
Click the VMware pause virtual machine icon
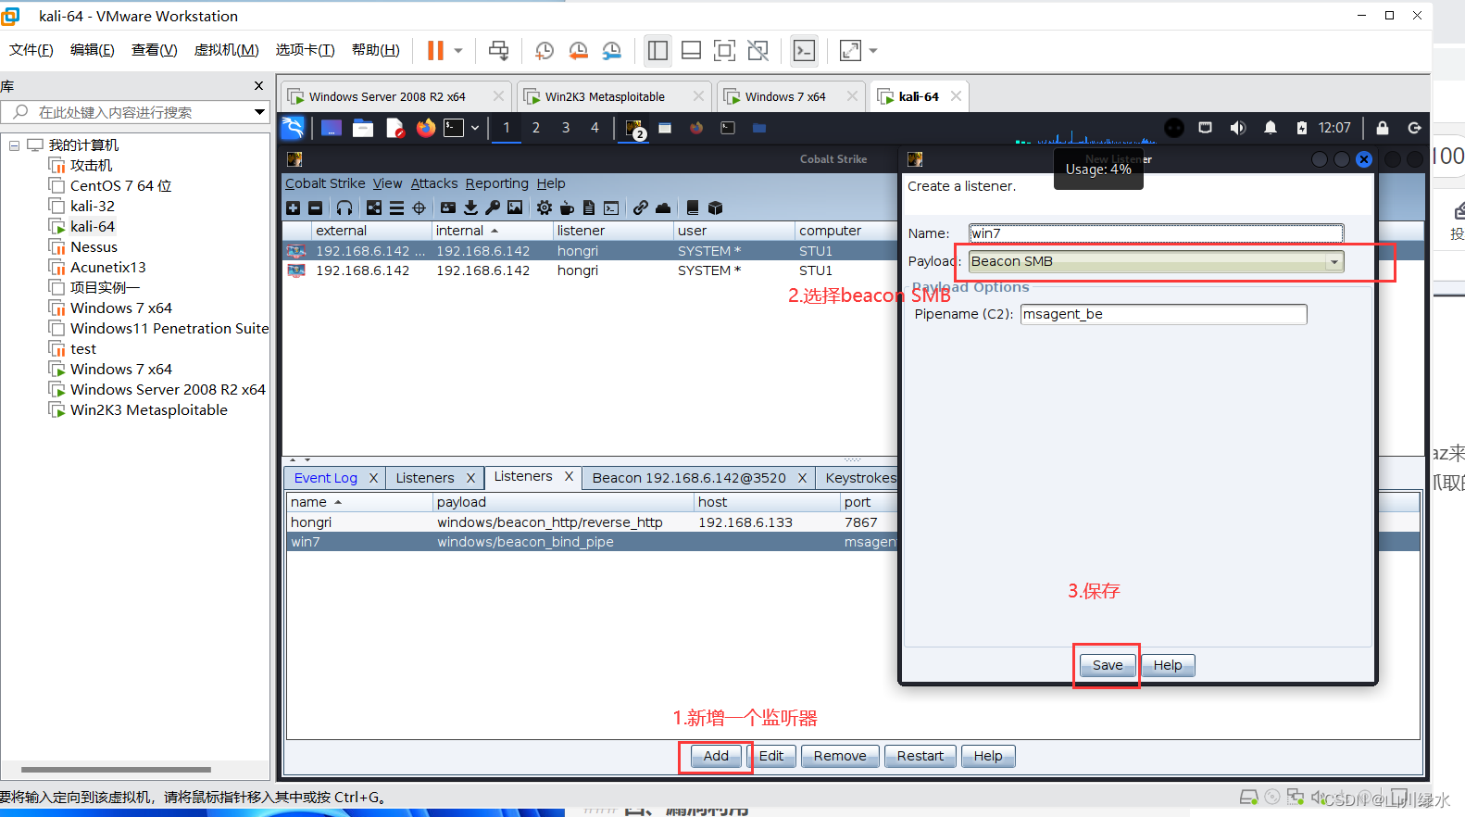point(435,50)
